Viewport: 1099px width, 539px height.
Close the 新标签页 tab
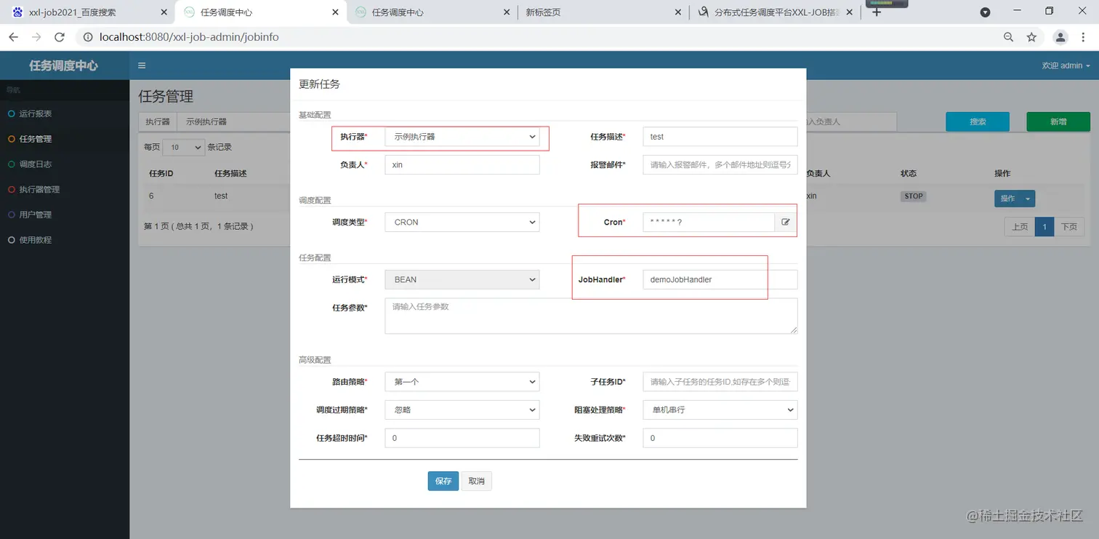(x=678, y=12)
